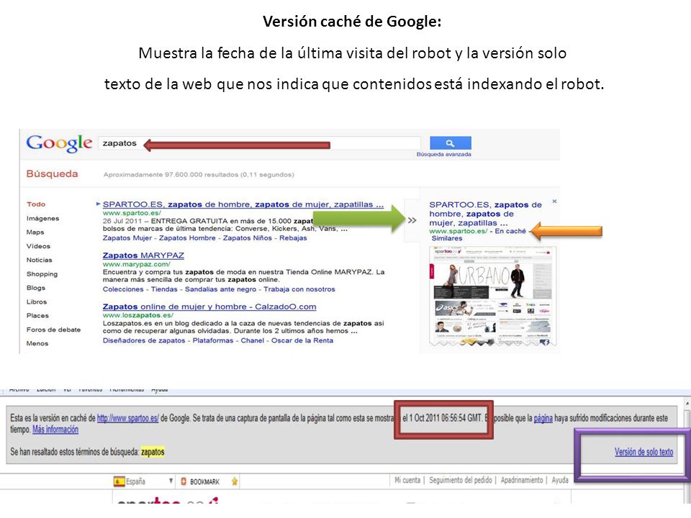The height and width of the screenshot is (518, 691).
Task: Click the Google logo
Action: 59,143
